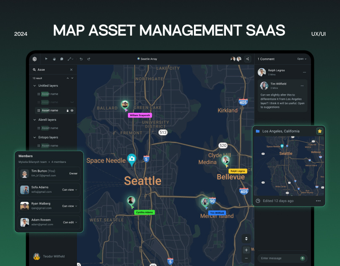The image size is (340, 266).
Task: Expand the Abrell layers group
Action: (x=34, y=120)
